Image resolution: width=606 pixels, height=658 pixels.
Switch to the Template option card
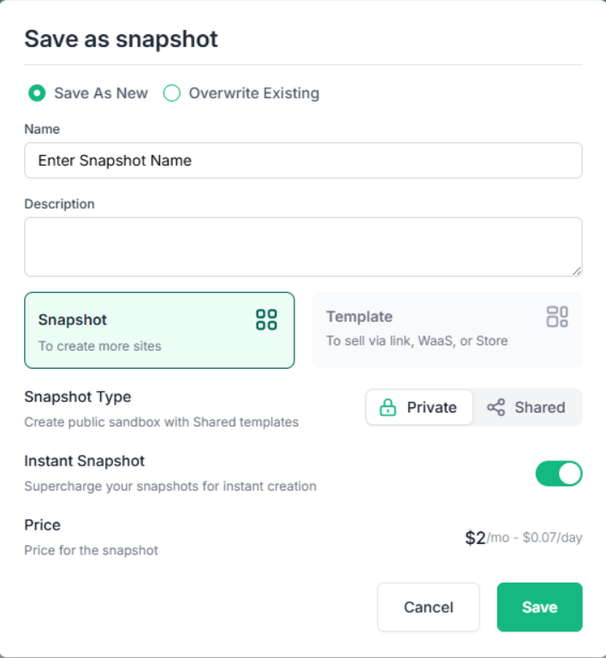click(447, 330)
